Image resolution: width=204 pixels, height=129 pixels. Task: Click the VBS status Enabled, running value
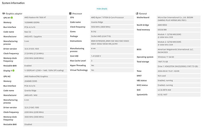click(178, 81)
